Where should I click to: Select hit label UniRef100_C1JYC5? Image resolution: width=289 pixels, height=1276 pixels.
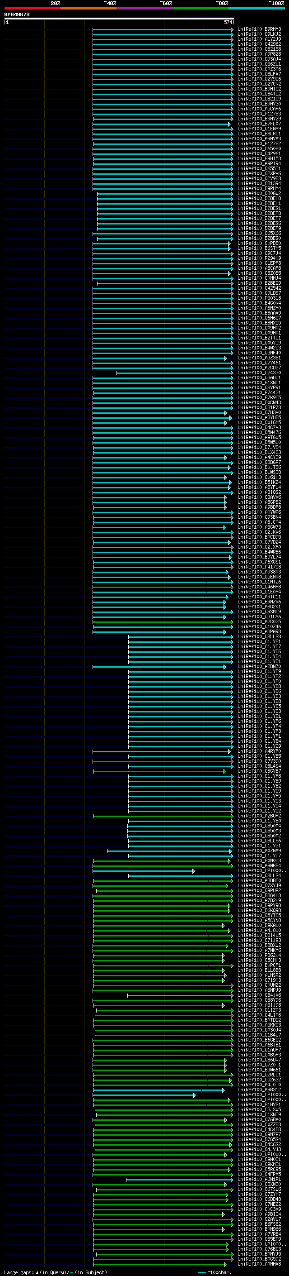coord(259,707)
